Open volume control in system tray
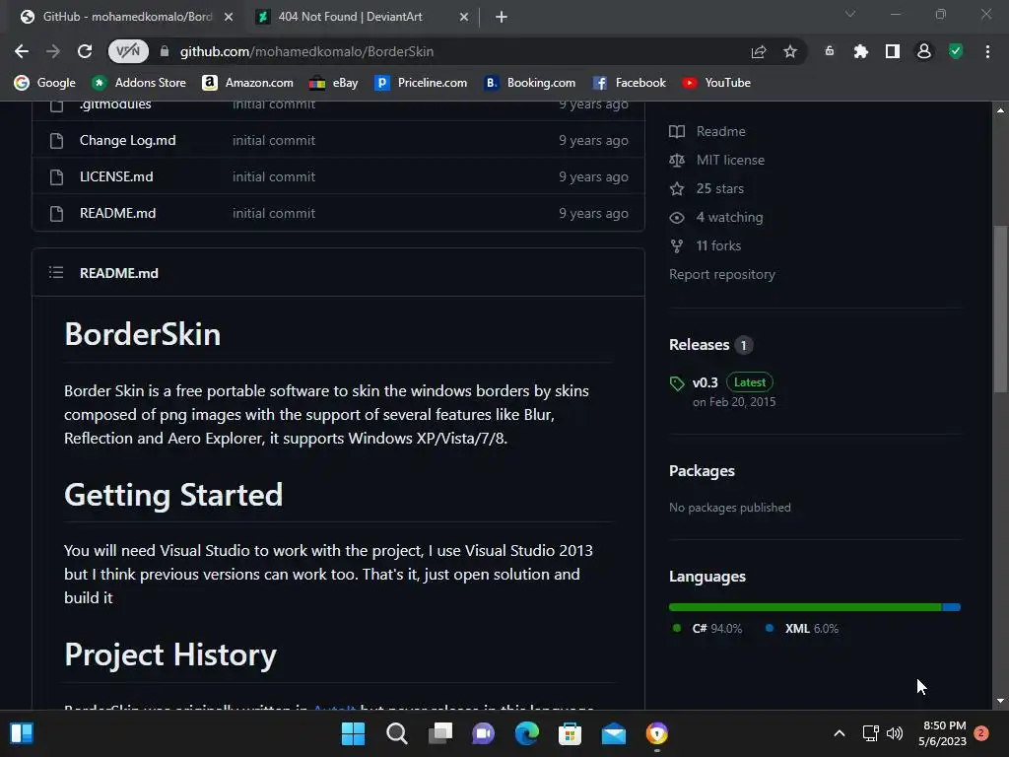The height and width of the screenshot is (757, 1009). click(x=895, y=733)
